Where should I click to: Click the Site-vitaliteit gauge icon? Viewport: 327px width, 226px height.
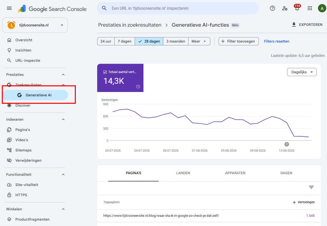click(9, 185)
